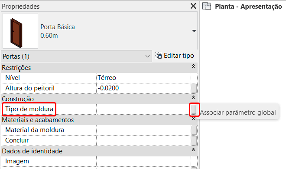The image size is (286, 169).
Task: Open the Porta Básica type selector dropdown
Action: pos(194,31)
